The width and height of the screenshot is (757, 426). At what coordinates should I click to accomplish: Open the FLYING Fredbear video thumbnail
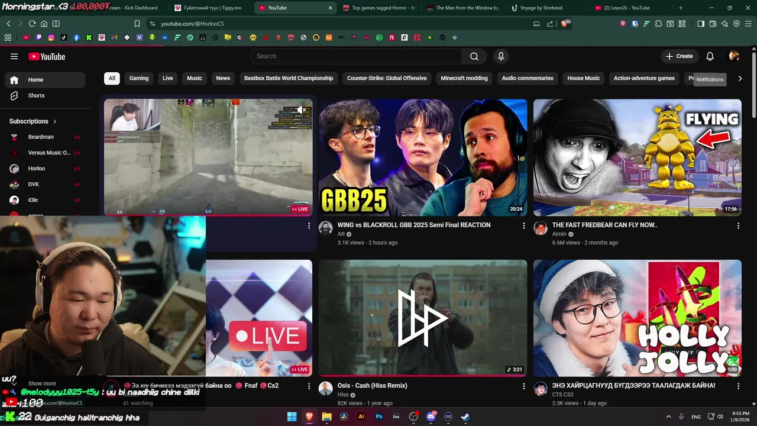638,157
